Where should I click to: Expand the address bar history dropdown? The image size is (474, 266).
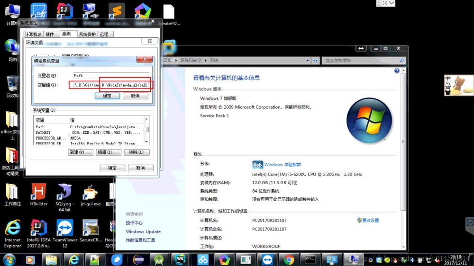click(308, 61)
